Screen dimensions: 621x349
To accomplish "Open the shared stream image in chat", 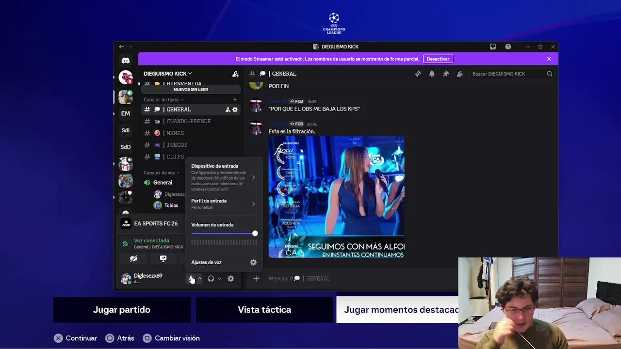I will [336, 197].
